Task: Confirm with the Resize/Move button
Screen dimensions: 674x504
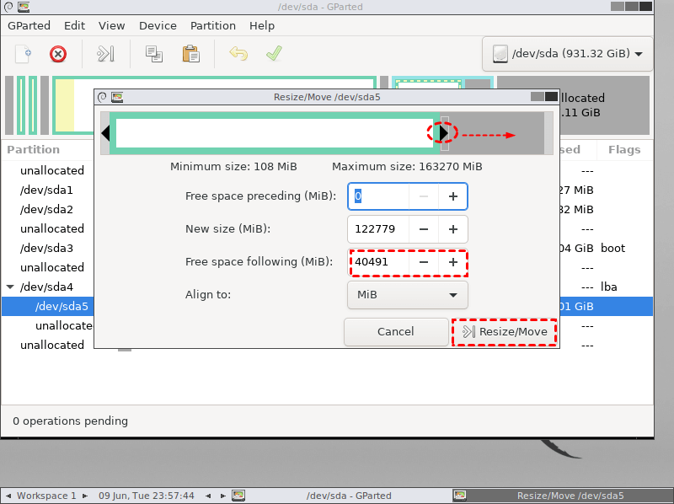Action: point(504,331)
